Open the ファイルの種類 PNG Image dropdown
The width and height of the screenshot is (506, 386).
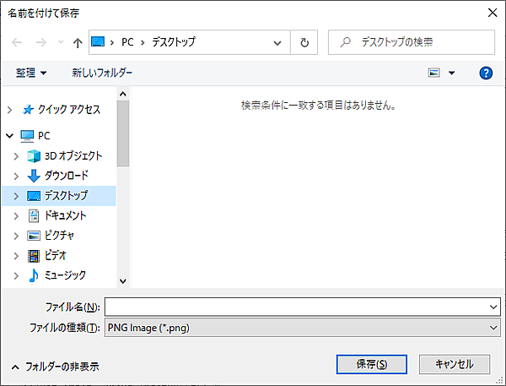tap(303, 328)
